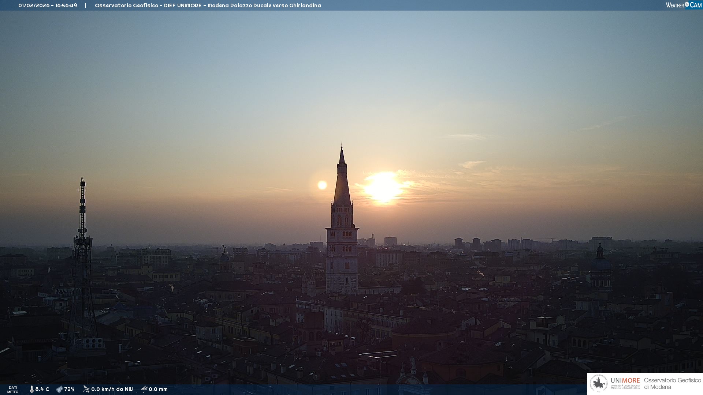Click the Osservatorio Geofisico di Modena label
Image resolution: width=703 pixels, height=395 pixels.
(x=672, y=384)
